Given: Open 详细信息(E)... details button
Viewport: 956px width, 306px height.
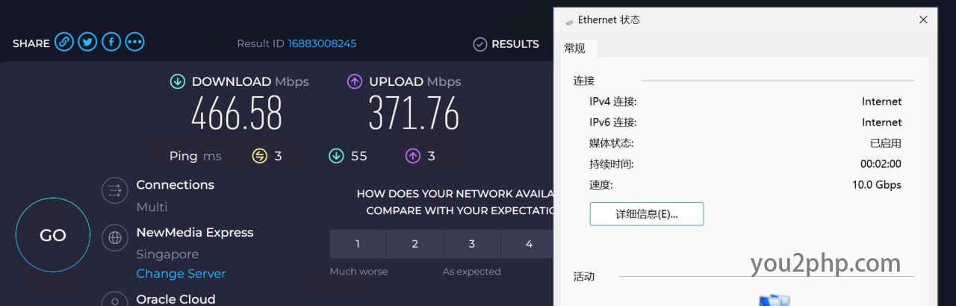Looking at the screenshot, I should point(647,214).
